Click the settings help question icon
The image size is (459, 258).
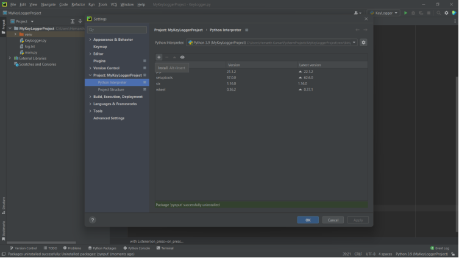coord(93,220)
